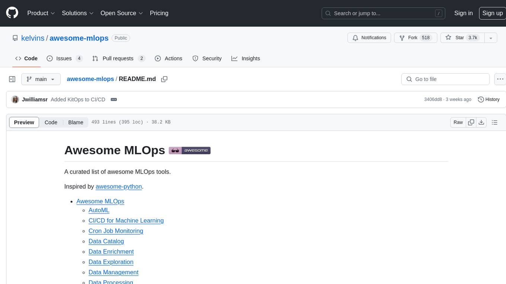
Task: Open the kelvins owner profile link
Action: coord(33,38)
